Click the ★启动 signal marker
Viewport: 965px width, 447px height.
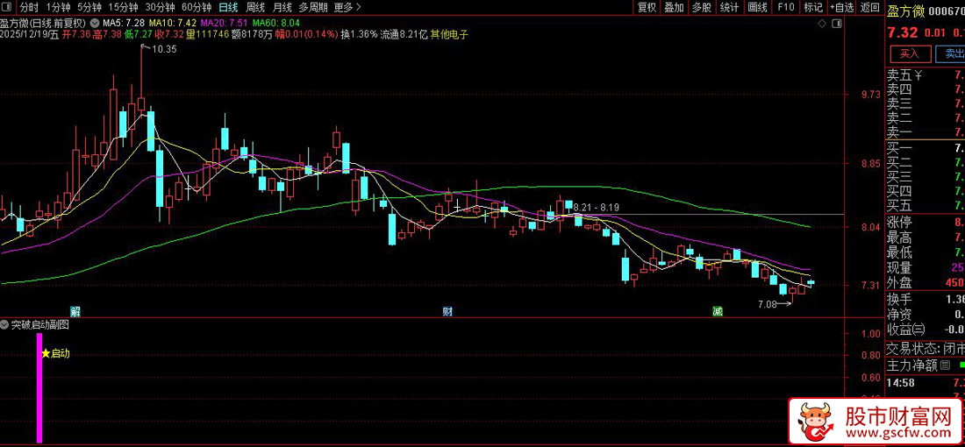click(55, 353)
